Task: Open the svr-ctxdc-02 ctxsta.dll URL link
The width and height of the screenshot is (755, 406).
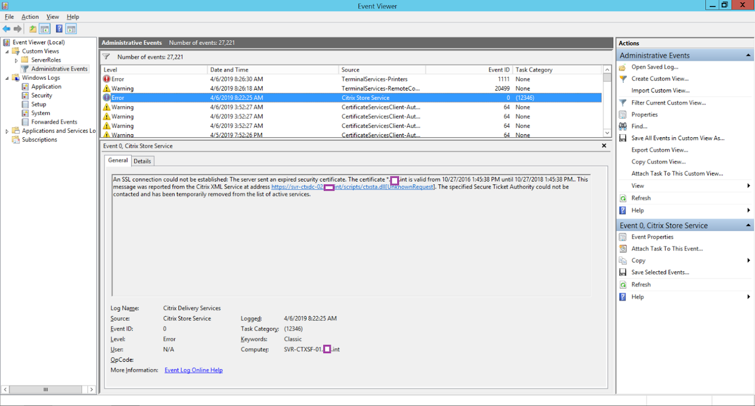Action: coord(353,187)
